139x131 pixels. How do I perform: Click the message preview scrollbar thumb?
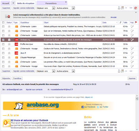[137, 99]
